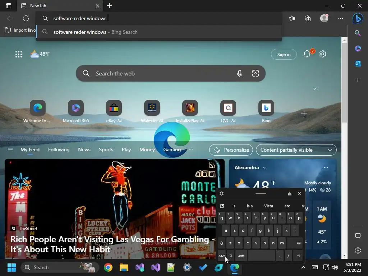
Task: Tap keyboard dictation microphone key
Action: [x=231, y=256]
